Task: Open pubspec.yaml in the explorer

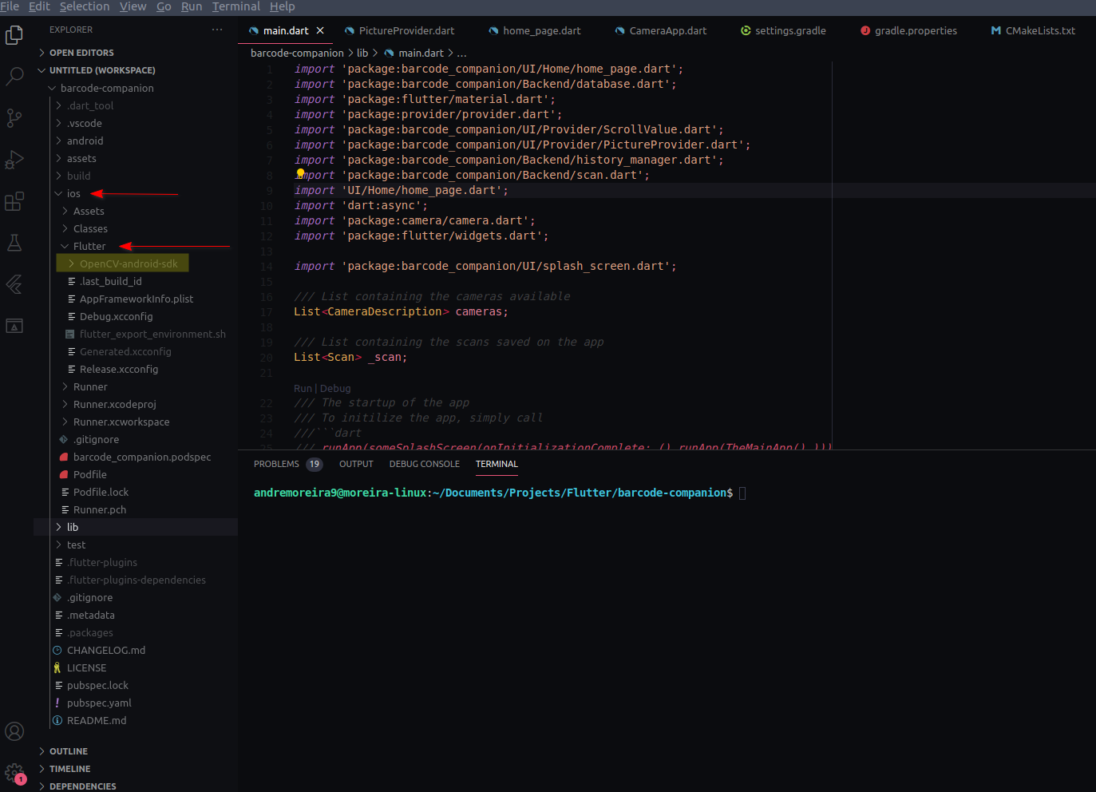Action: (99, 703)
